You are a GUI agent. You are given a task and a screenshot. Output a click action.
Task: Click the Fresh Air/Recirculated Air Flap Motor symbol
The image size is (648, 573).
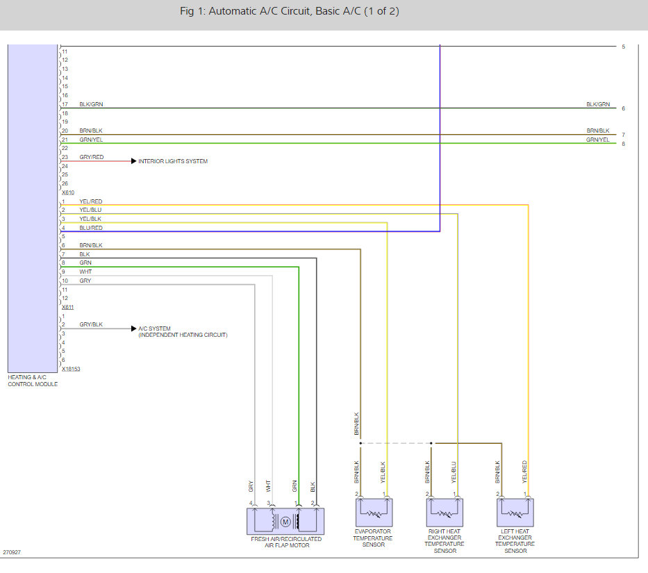[x=285, y=521]
